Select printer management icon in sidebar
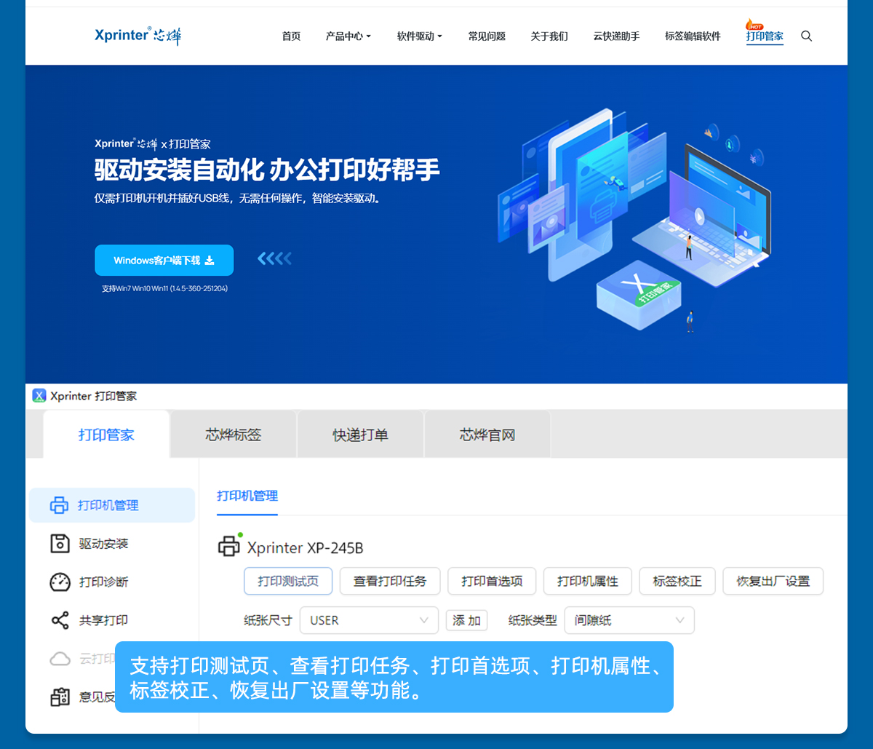The height and width of the screenshot is (749, 873). 59,505
